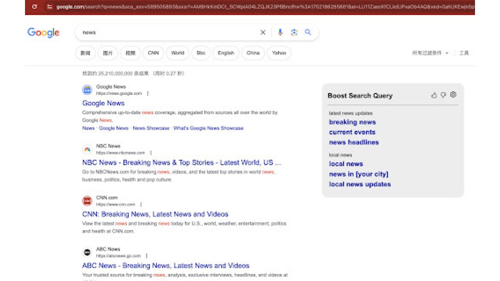
Task: Start voice search with the microphone icon
Action: pyautogui.click(x=280, y=32)
